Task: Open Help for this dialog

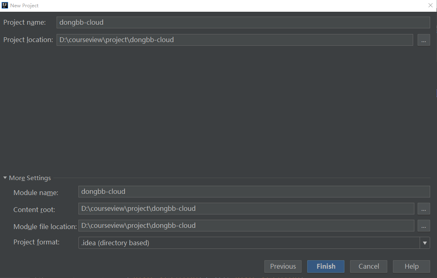Action: [412, 266]
